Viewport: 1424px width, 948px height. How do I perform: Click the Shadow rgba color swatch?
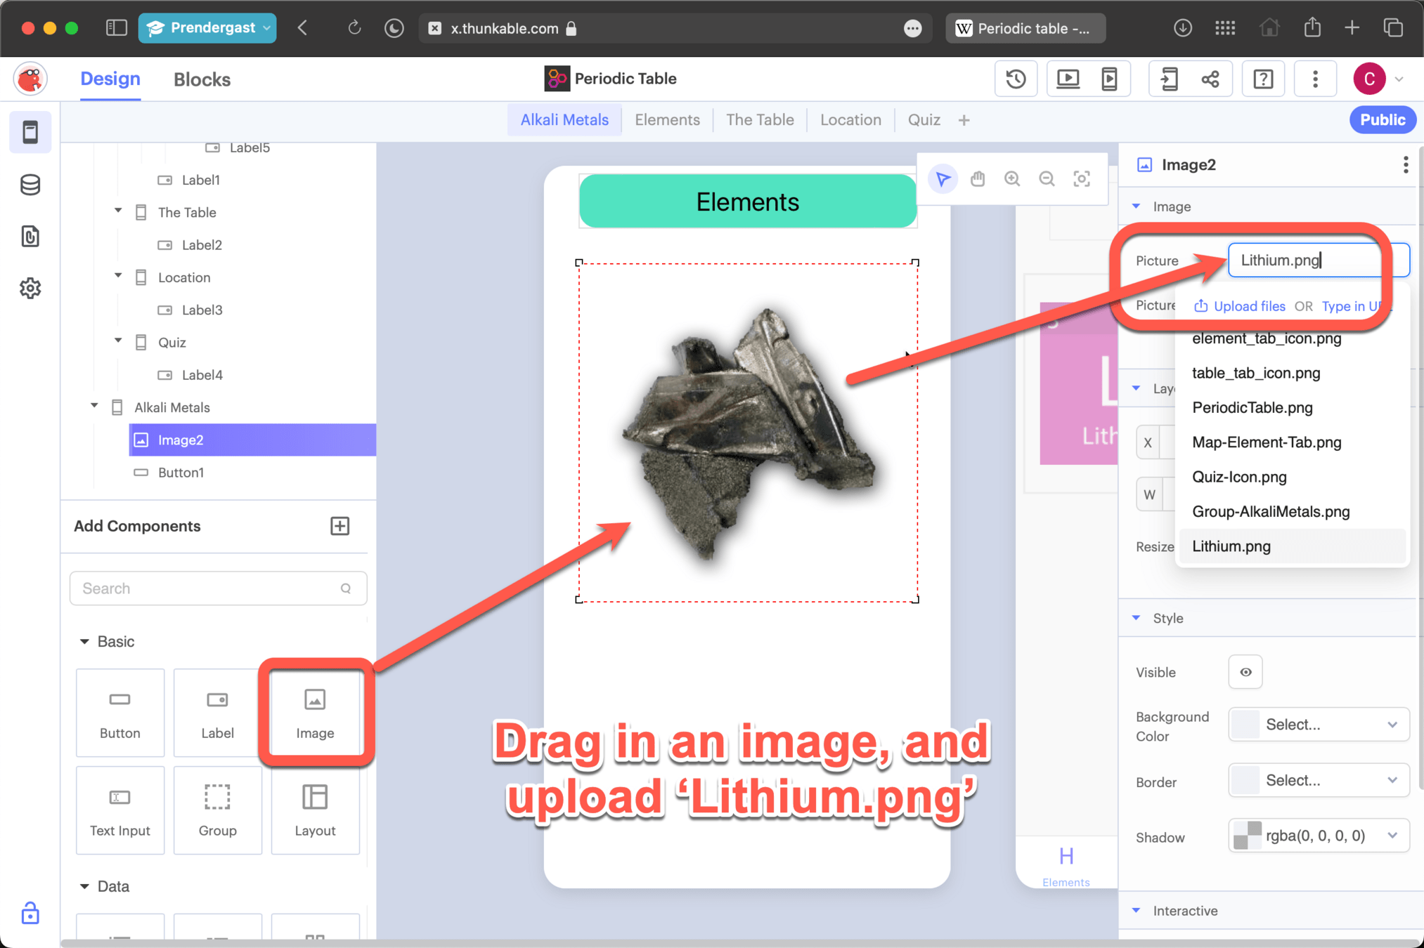click(x=1247, y=836)
